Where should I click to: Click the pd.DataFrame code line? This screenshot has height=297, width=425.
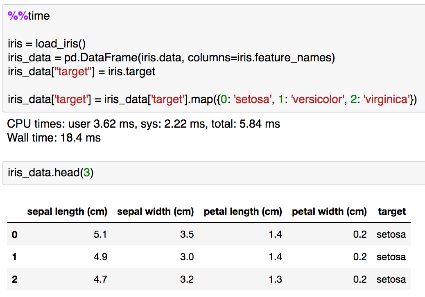click(171, 58)
